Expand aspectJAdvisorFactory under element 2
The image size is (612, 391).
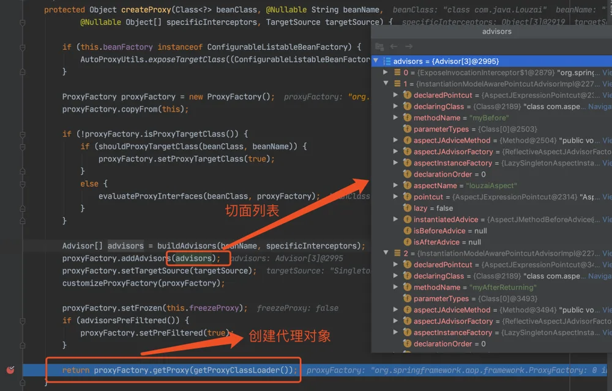(x=395, y=321)
